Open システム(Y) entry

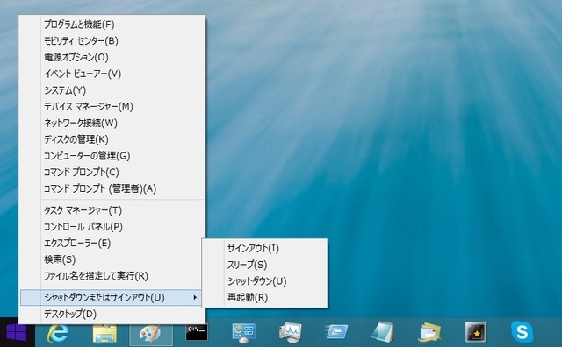(x=112, y=90)
